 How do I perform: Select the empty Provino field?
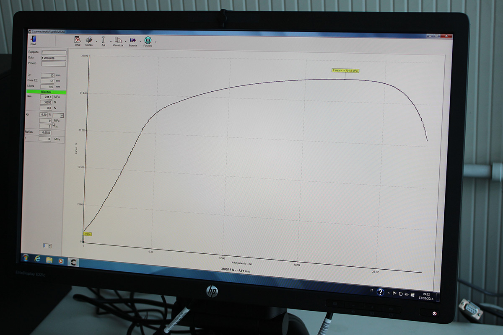point(53,64)
